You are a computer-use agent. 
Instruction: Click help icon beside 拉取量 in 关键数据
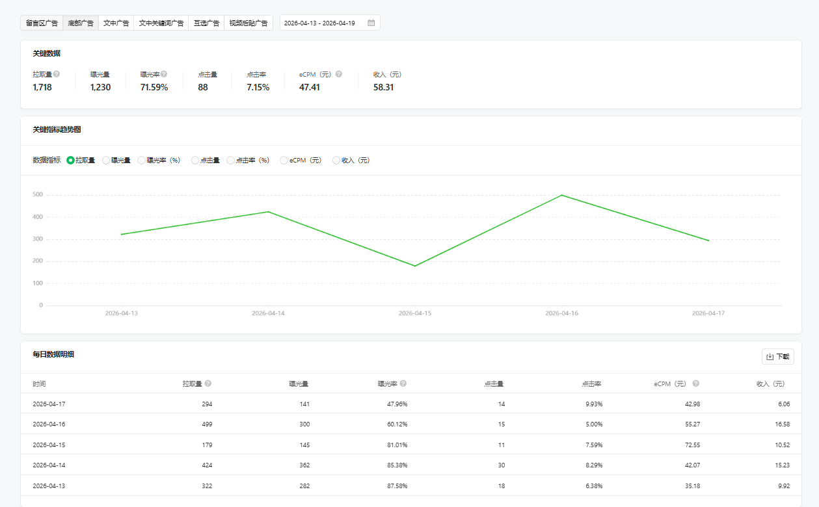(x=57, y=74)
